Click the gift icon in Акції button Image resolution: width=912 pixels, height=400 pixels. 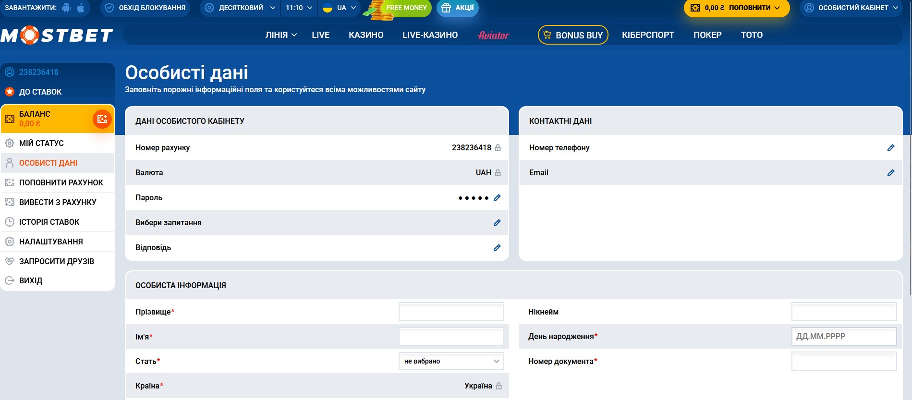(446, 8)
